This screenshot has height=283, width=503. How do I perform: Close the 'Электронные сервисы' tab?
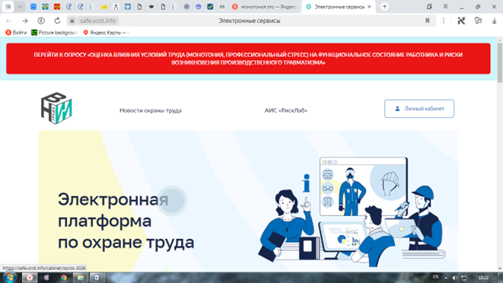click(369, 7)
